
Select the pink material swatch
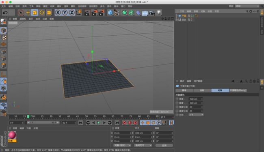tap(12, 135)
